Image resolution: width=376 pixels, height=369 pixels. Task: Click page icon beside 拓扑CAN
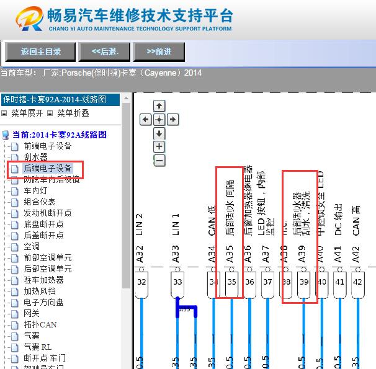(15, 325)
